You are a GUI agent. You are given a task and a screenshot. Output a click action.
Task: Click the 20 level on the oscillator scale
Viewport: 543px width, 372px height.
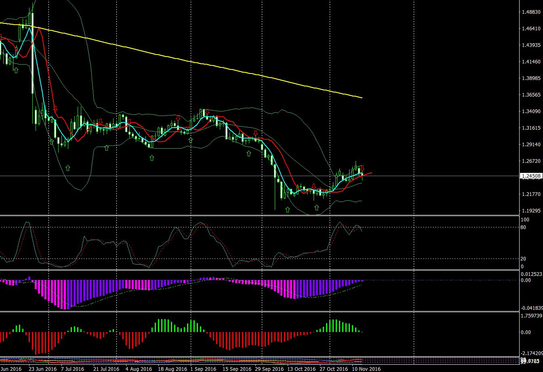524,259
